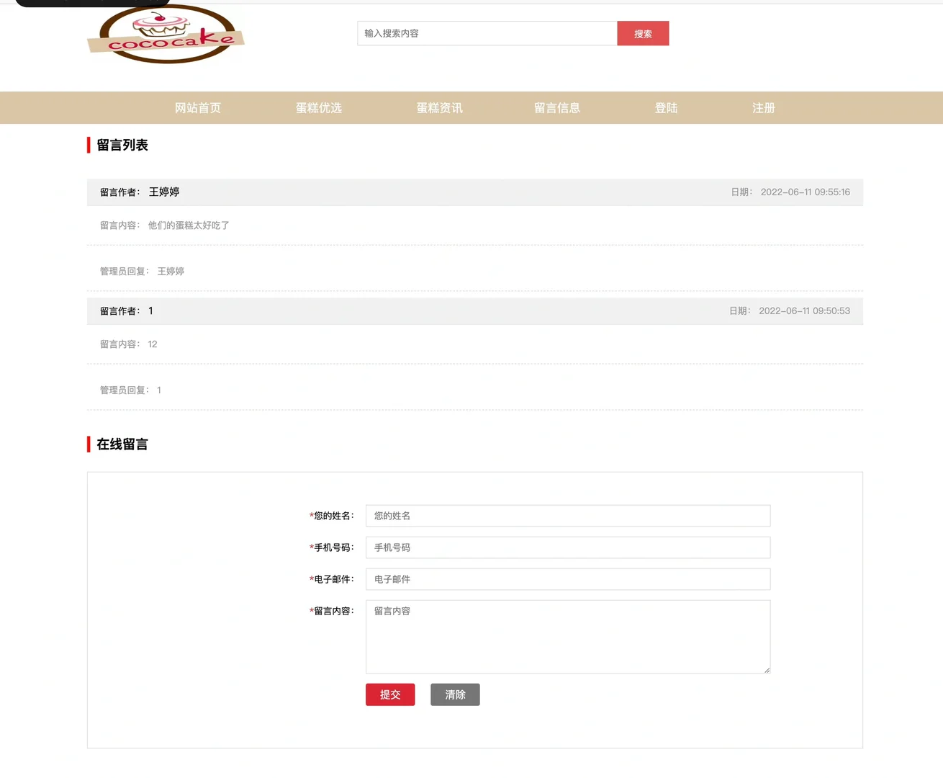The width and height of the screenshot is (943, 778).
Task: Click the search input field
Action: (487, 33)
